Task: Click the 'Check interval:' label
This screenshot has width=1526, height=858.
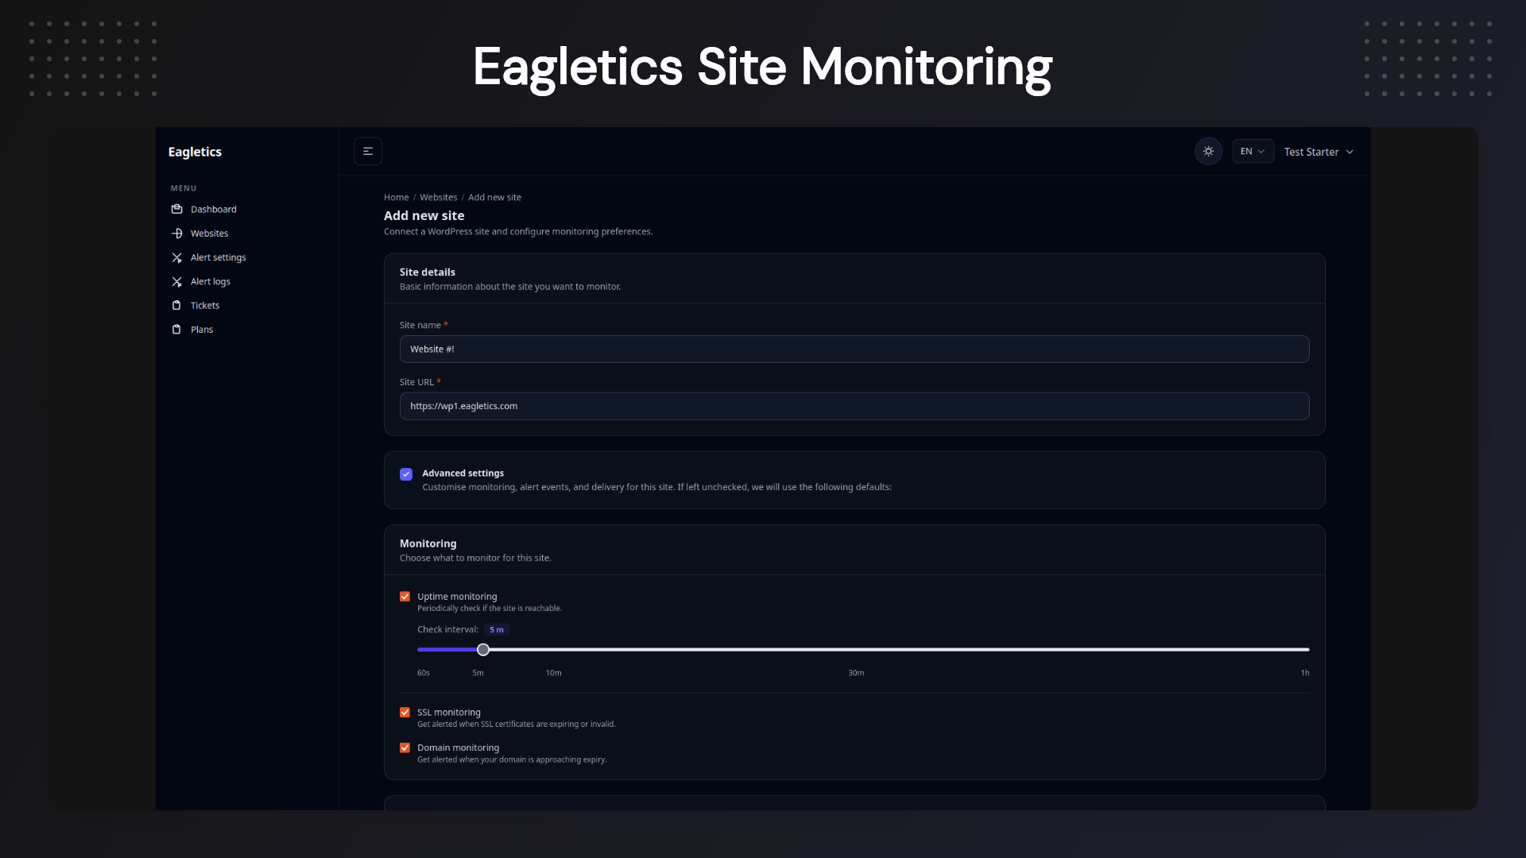Action: click(448, 629)
